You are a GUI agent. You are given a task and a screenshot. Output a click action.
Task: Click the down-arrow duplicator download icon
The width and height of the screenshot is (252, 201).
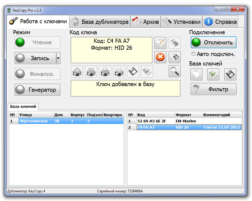[x=91, y=71]
